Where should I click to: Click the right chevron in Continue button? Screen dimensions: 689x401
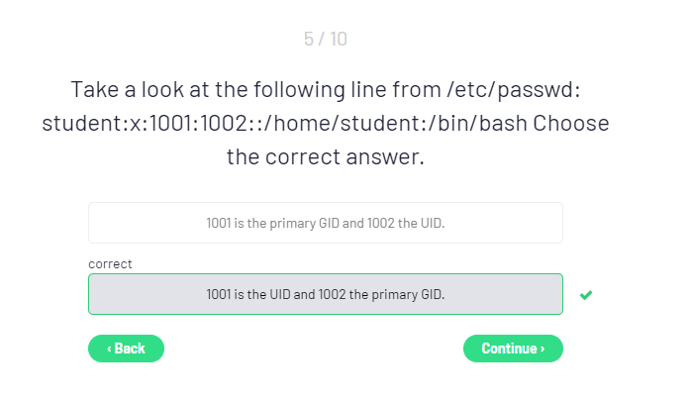click(541, 349)
